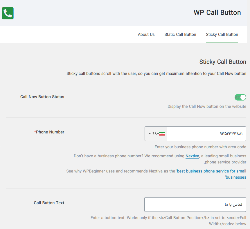This screenshot has width=250, height=229.
Task: Open the About Us tab
Action: click(146, 34)
